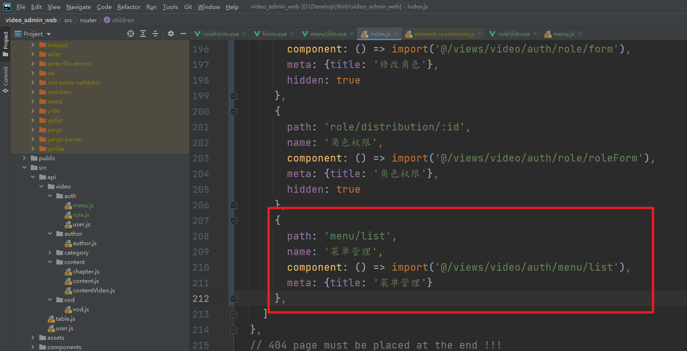
Task: Switch to the form.vue tab
Action: point(275,34)
